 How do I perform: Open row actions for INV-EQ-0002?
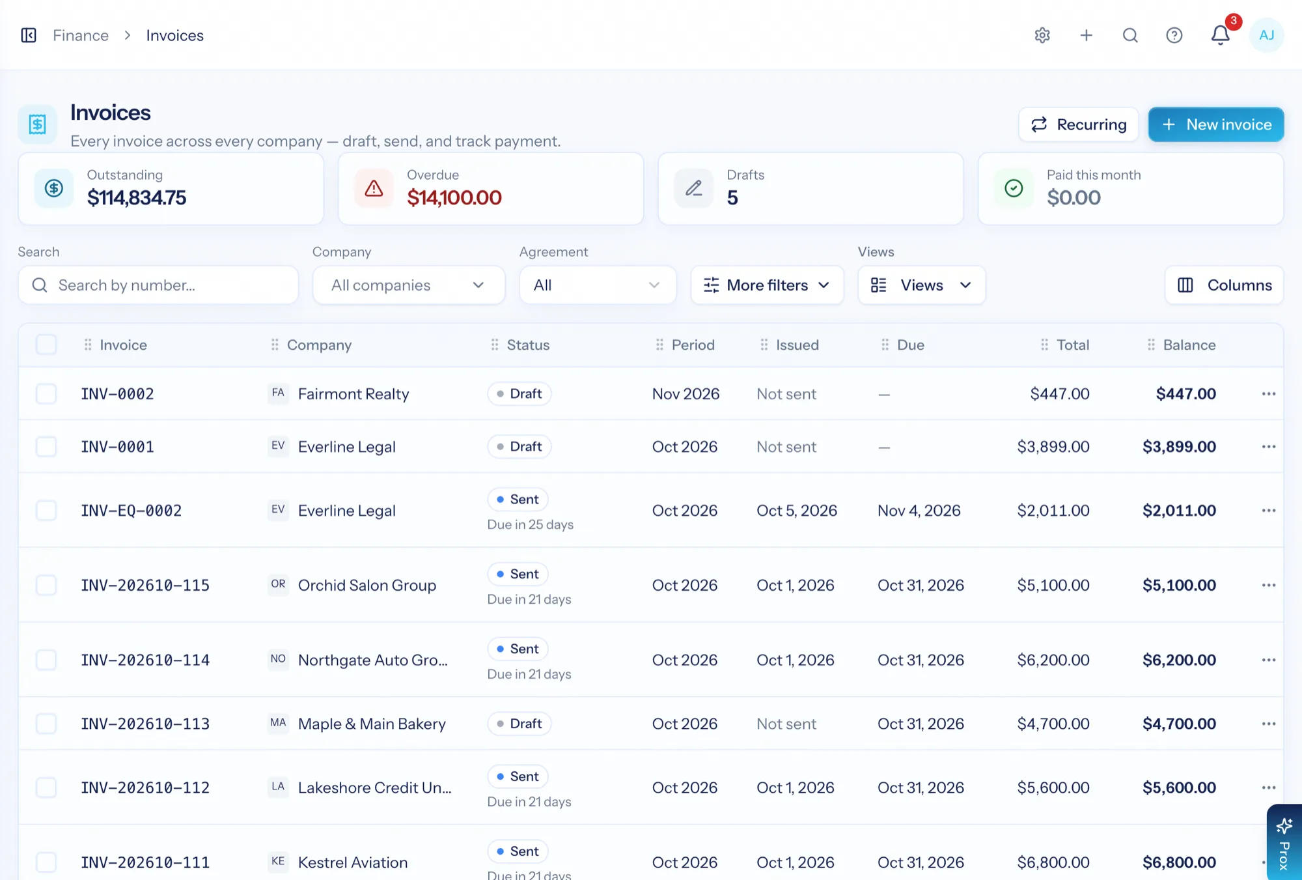[1268, 510]
